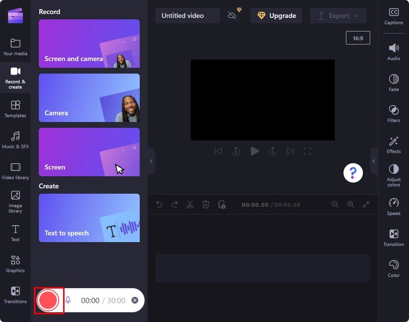
Task: Open the Speed panel
Action: tap(393, 206)
